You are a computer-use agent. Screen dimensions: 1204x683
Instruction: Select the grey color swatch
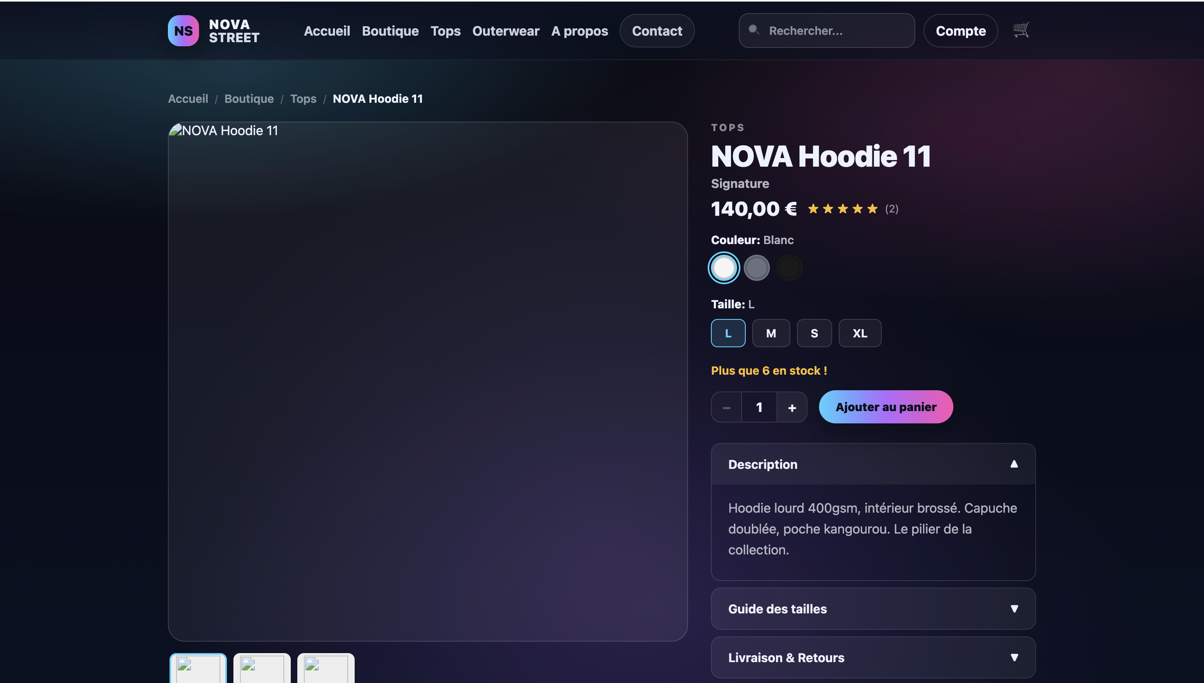click(x=756, y=268)
